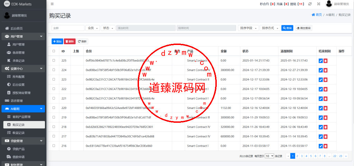The height and width of the screenshot is (166, 354).
Task: Check the checkbox for row ID 223
Action: coord(54,79)
